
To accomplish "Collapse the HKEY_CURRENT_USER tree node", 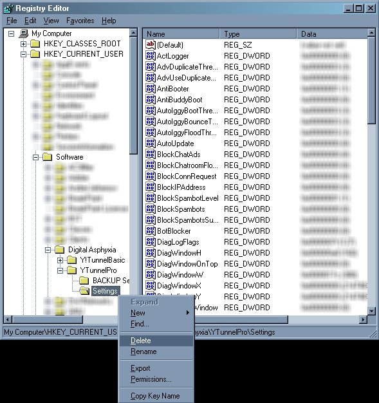I will pos(23,54).
